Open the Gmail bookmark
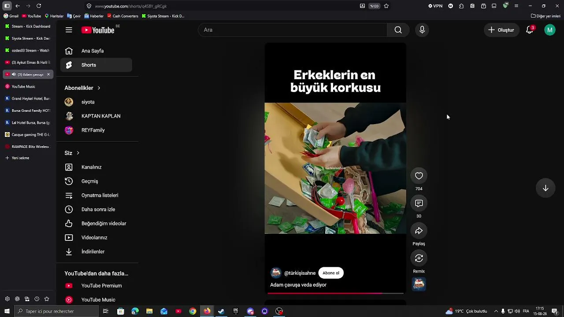Screen dimensions: 564x317 (11, 16)
